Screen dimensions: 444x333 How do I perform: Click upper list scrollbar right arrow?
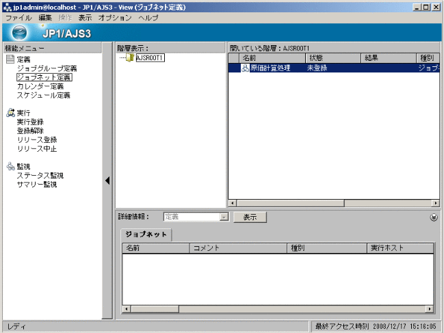click(x=436, y=203)
